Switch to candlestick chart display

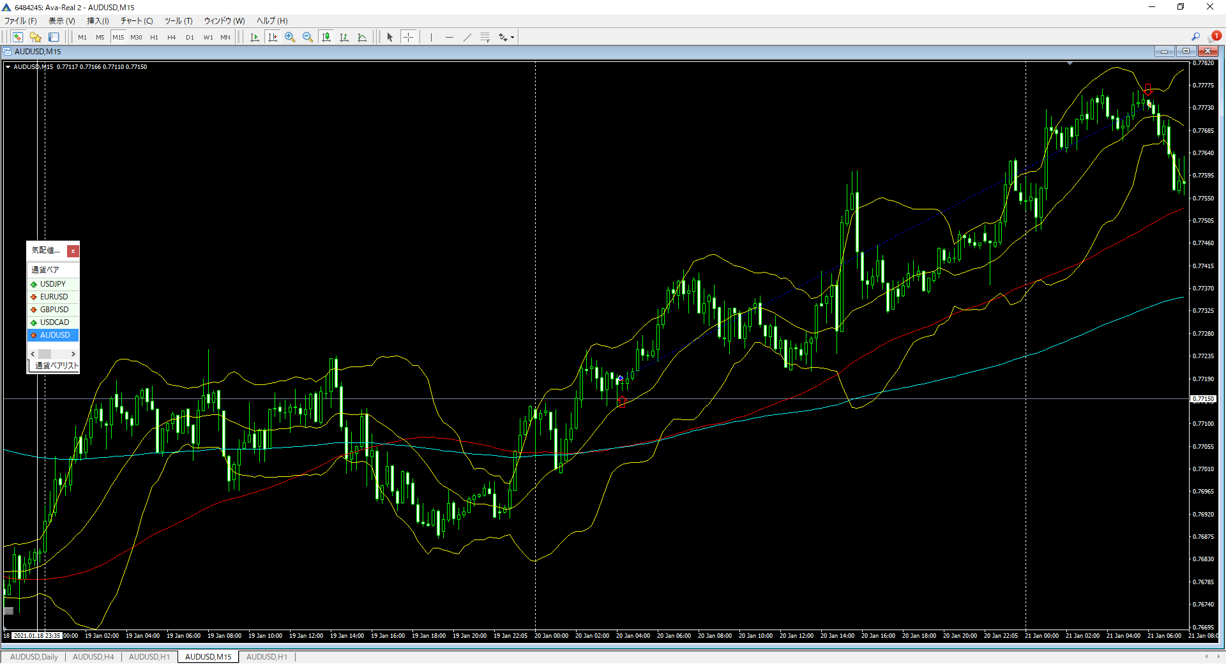[326, 37]
